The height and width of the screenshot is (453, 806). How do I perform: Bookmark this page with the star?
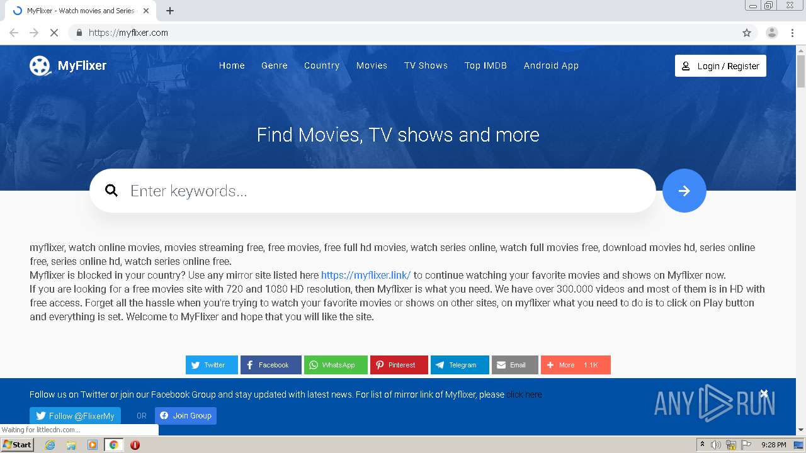click(x=747, y=33)
